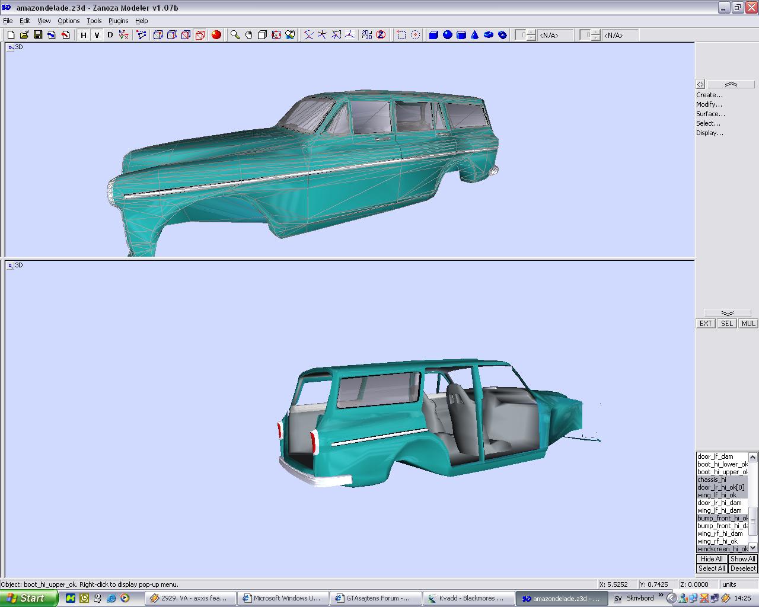Open the Tools menu
Image resolution: width=759 pixels, height=607 pixels.
(94, 21)
